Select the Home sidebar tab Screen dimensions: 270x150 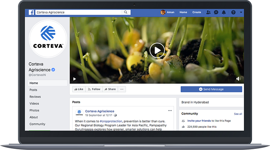(47, 83)
